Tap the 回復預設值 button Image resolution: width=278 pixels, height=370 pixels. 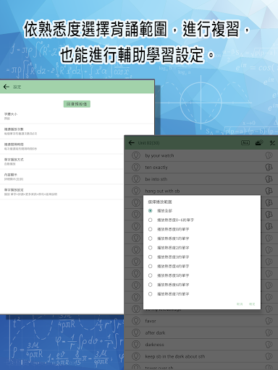coord(77,104)
